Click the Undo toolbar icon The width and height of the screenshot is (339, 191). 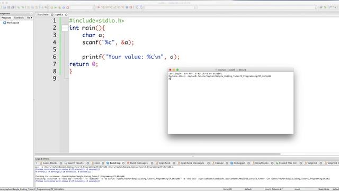(x=19, y=7)
